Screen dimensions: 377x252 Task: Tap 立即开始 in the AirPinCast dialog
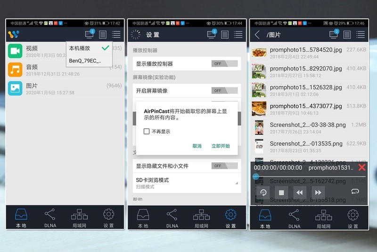(x=221, y=146)
